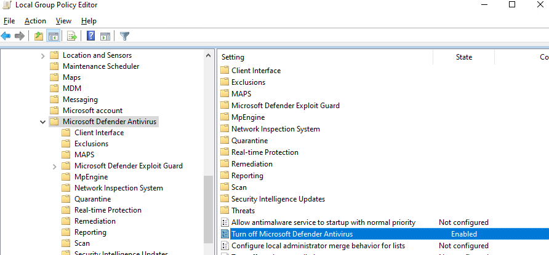Viewport: 549px width, 255px height.
Task: Select Real-time Protection in left tree
Action: point(108,210)
